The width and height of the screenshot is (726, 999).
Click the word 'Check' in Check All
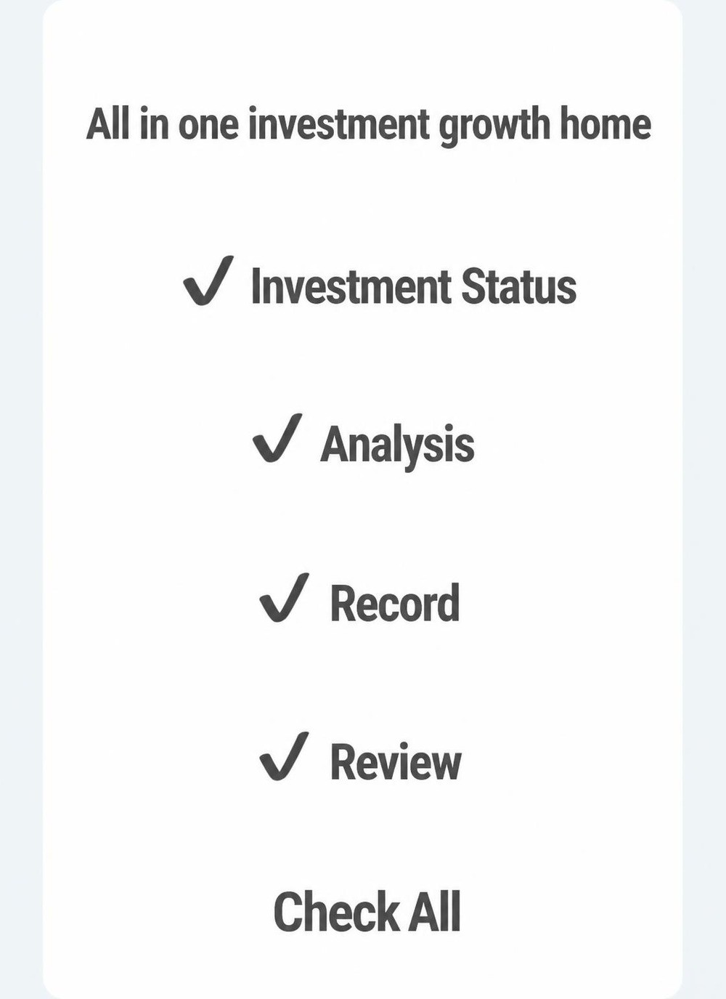tap(336, 912)
